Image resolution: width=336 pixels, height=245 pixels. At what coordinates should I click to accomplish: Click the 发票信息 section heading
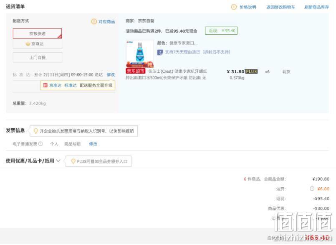pos(15,130)
